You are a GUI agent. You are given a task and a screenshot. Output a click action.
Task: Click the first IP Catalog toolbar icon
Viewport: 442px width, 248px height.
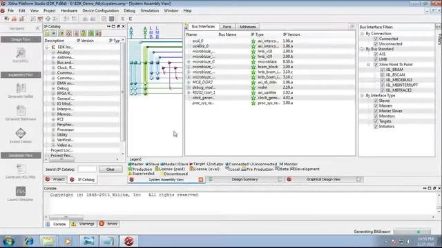point(47,34)
